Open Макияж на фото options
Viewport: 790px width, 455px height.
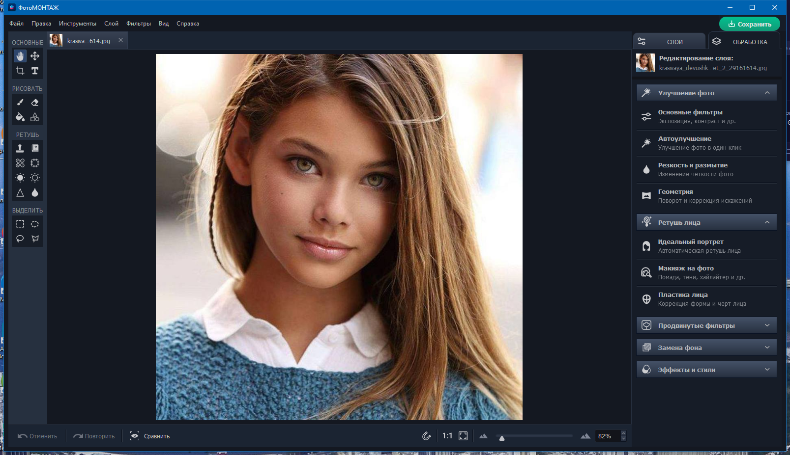[x=706, y=273]
